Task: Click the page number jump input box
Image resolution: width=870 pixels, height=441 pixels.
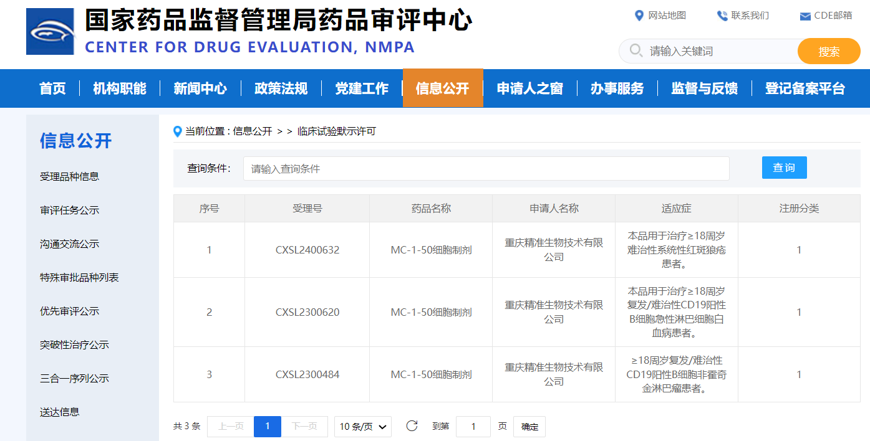Action: pyautogui.click(x=473, y=427)
